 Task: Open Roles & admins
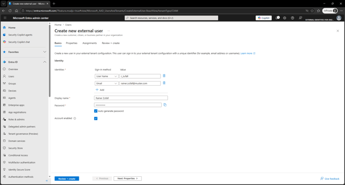pos(16,119)
